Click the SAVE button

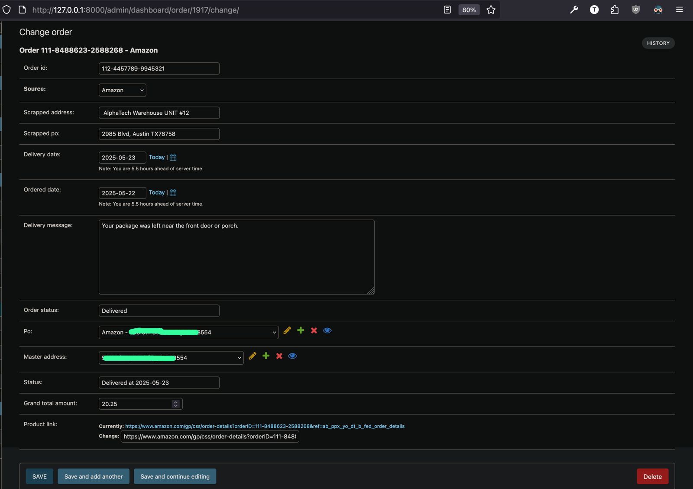(39, 476)
